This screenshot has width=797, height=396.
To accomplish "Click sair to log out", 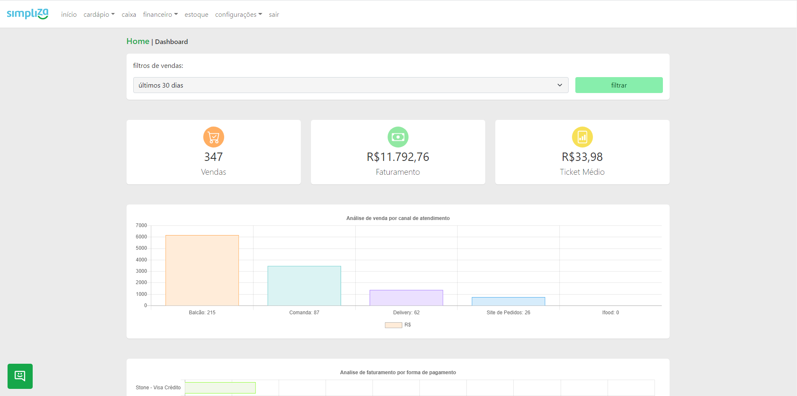I will click(x=274, y=14).
